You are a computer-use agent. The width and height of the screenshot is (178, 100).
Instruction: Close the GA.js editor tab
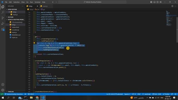click(x=38, y=6)
